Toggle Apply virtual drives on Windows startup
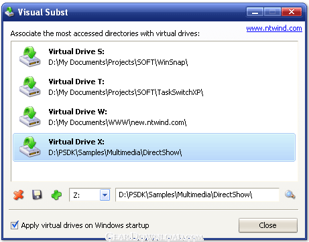 click(15, 225)
